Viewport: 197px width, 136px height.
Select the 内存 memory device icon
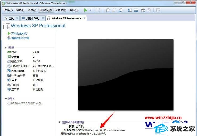point(9,52)
